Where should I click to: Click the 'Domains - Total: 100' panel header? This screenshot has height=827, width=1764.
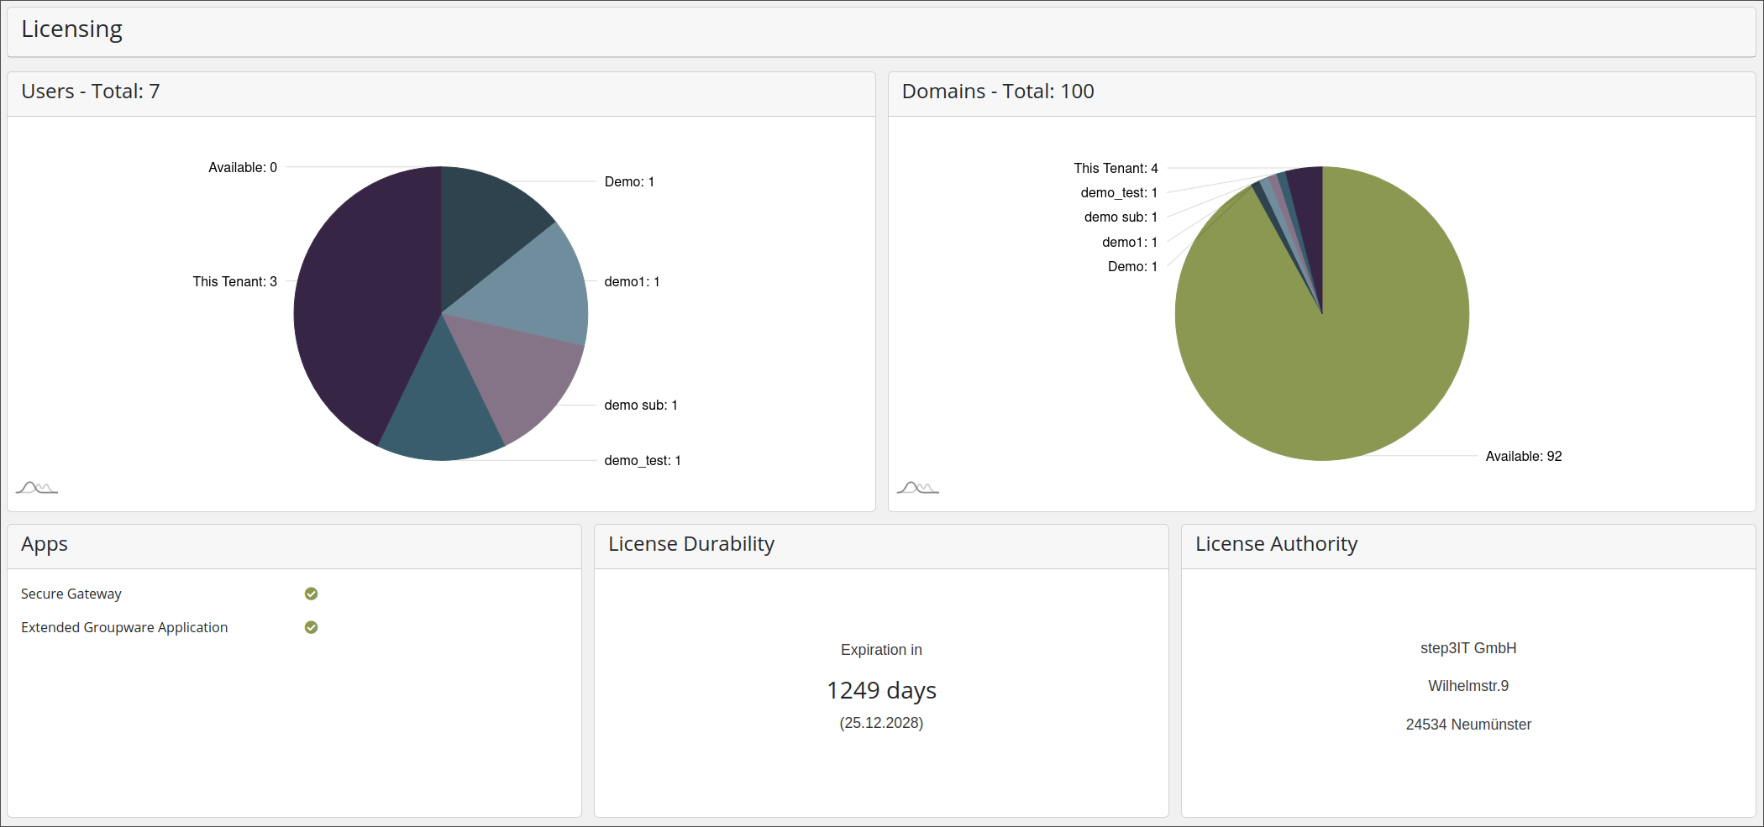tap(997, 92)
